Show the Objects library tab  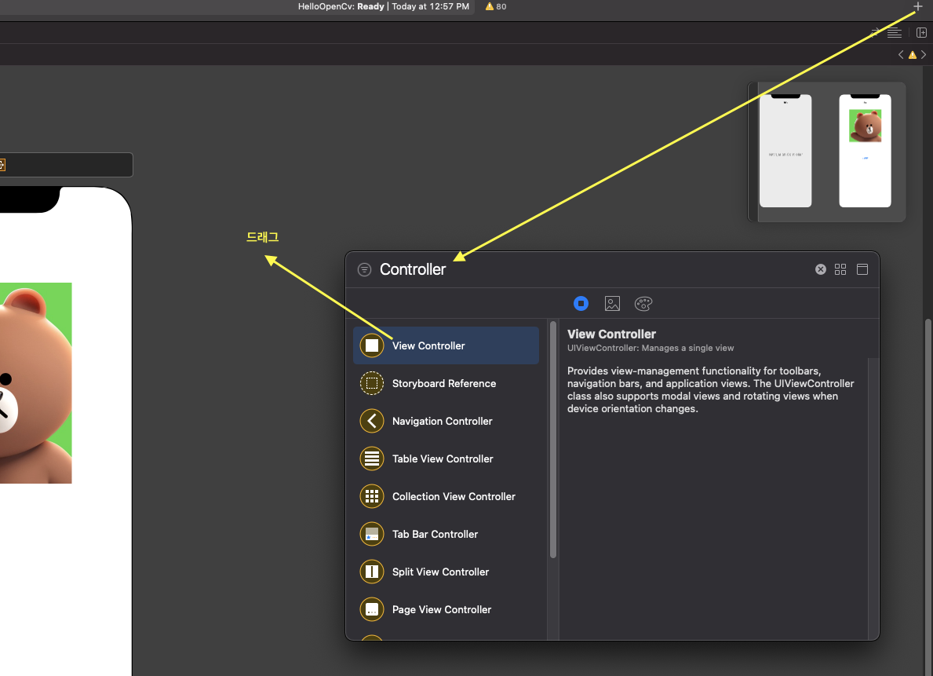pyautogui.click(x=581, y=304)
